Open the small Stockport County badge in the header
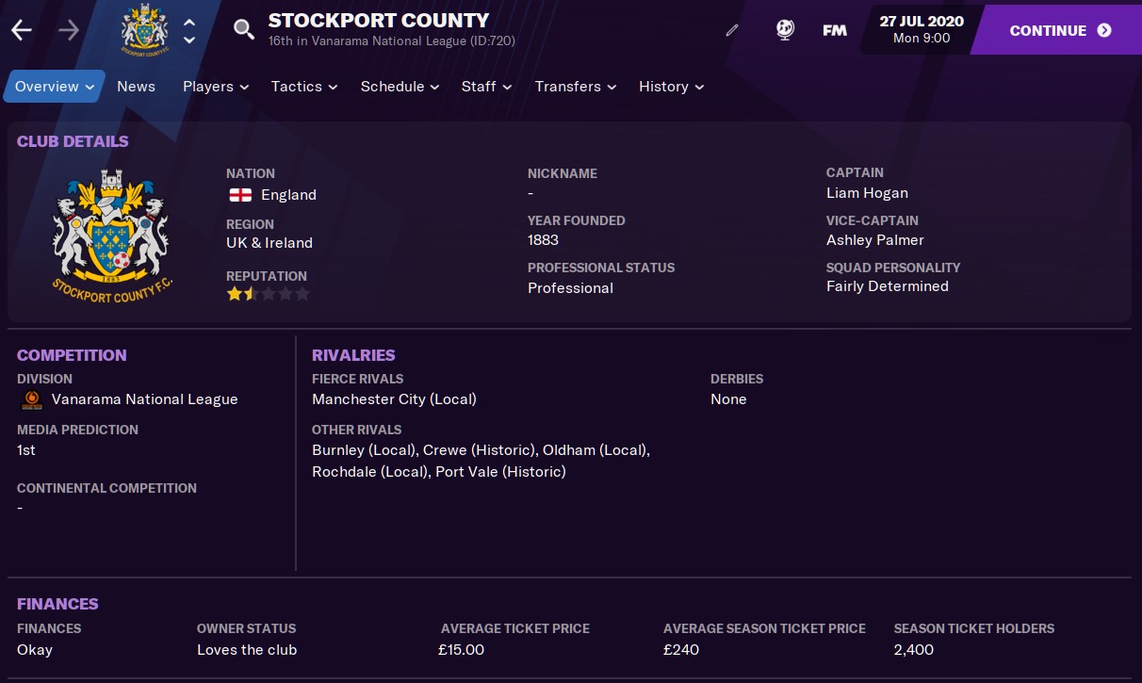Image resolution: width=1142 pixels, height=683 pixels. [144, 30]
